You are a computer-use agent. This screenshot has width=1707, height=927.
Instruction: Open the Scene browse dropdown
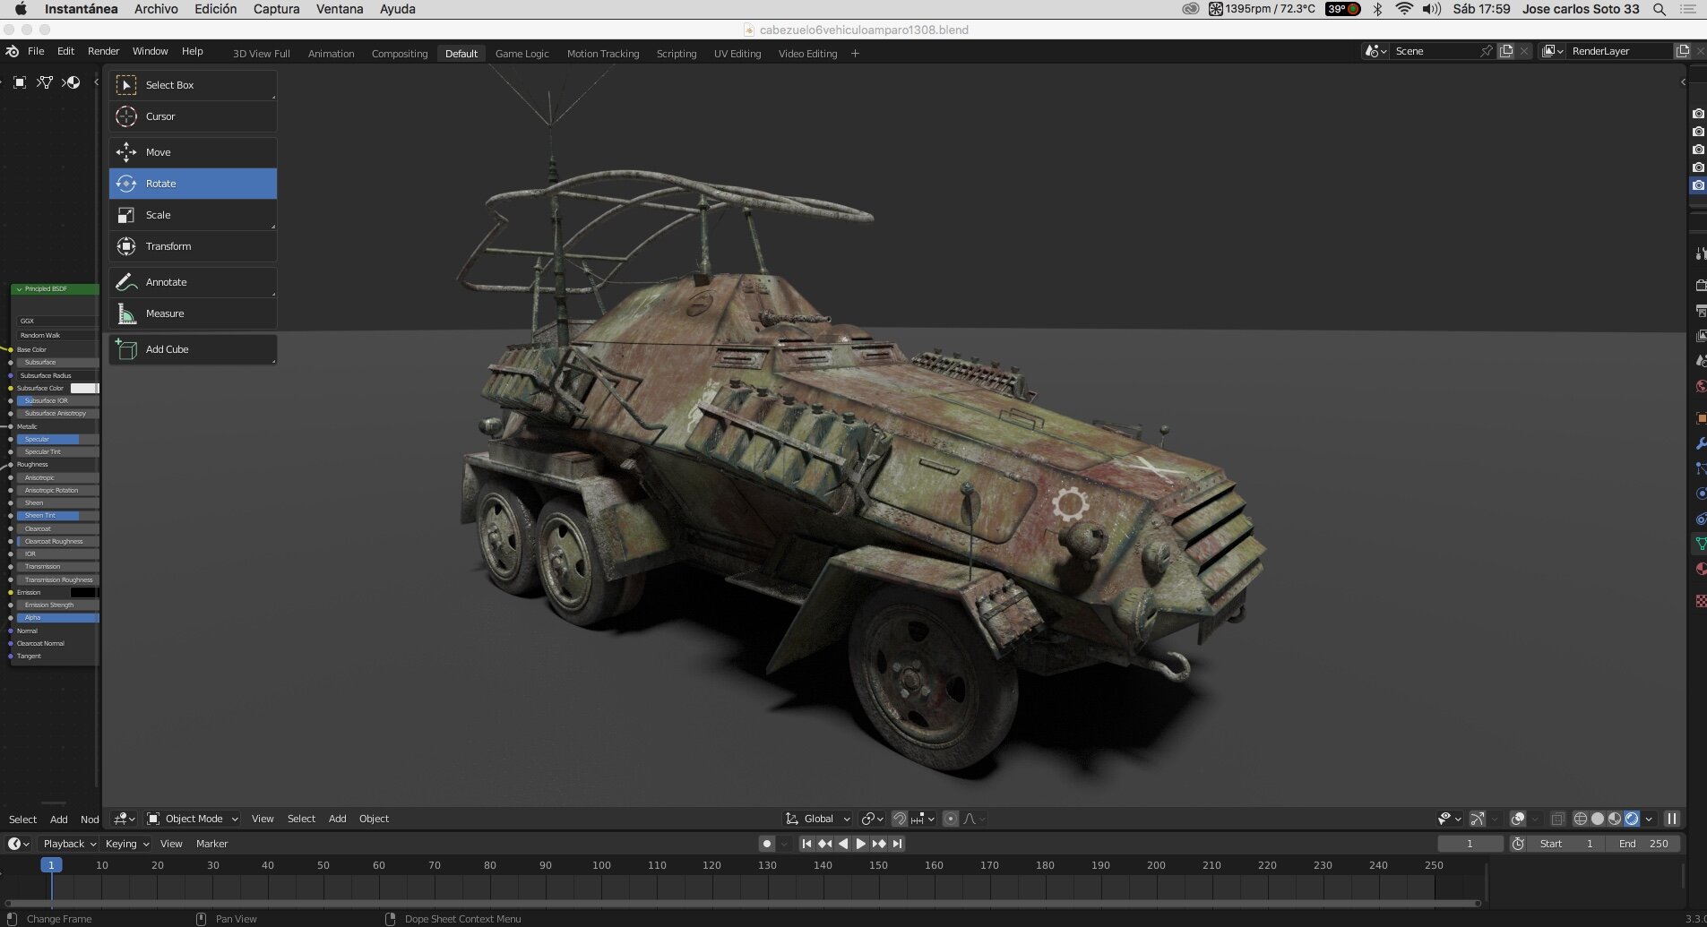point(1375,51)
